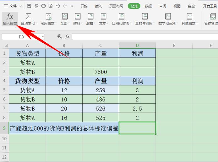
Task: Expand the 数学和三角 dropdown arrow
Action: (177, 23)
